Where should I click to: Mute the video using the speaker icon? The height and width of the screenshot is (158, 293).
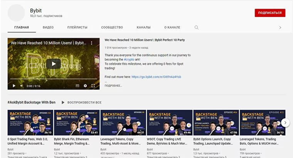tap(22, 86)
